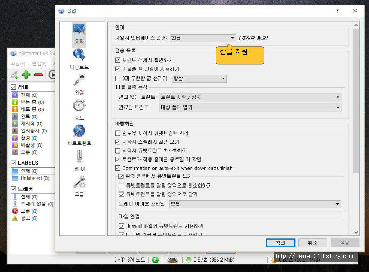369x272 pixels.
Task: Select the 비활성 (0) inactive filter
Action: click(x=27, y=145)
